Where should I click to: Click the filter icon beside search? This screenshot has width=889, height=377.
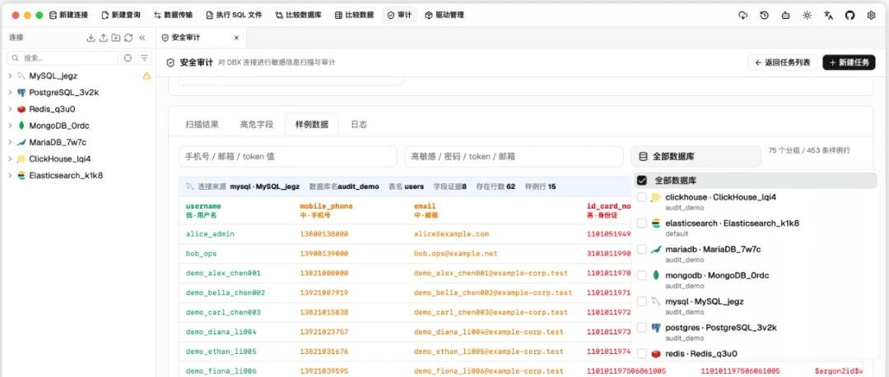coord(145,57)
